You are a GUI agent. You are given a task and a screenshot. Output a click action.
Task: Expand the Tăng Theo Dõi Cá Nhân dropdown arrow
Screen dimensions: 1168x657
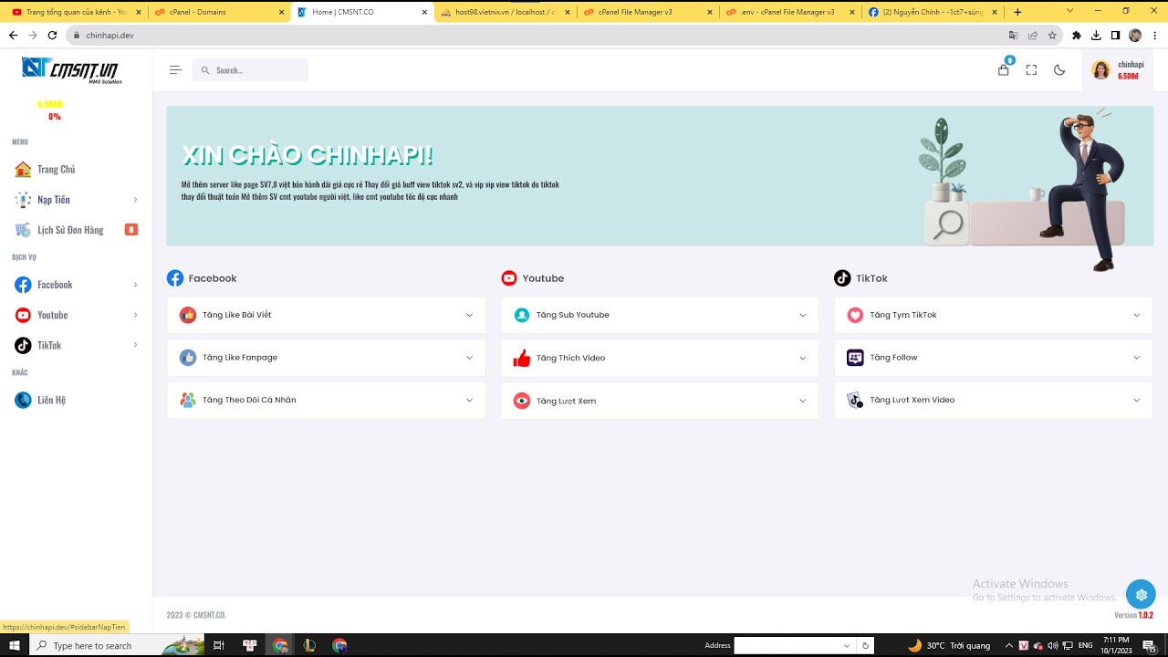[469, 400]
